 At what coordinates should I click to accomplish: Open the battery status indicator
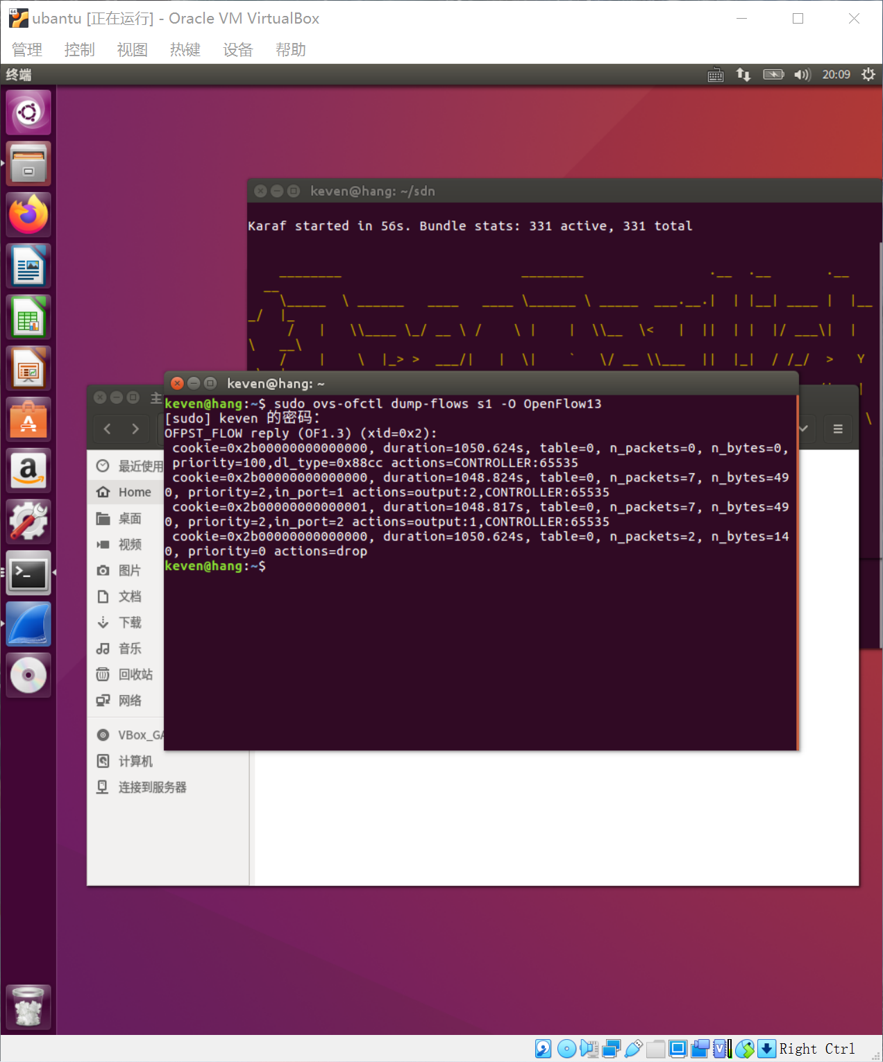pyautogui.click(x=773, y=75)
